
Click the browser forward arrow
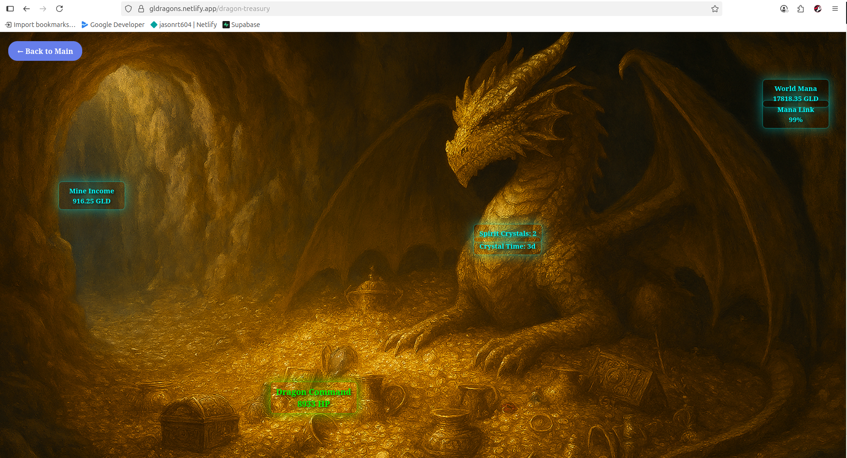click(x=43, y=9)
